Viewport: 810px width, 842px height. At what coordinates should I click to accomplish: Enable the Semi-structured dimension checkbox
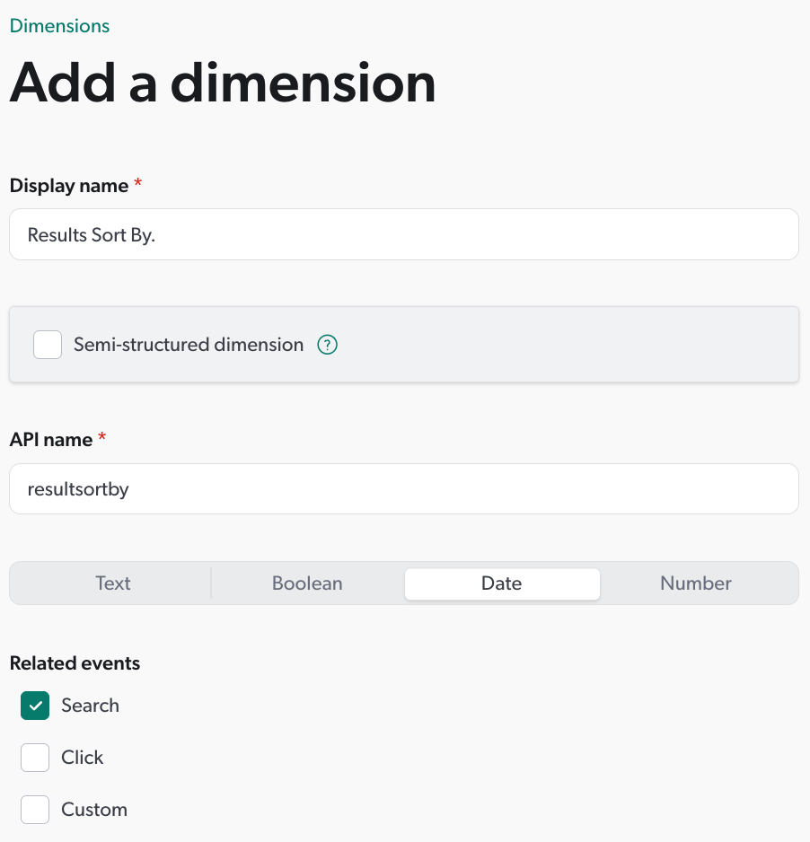47,345
